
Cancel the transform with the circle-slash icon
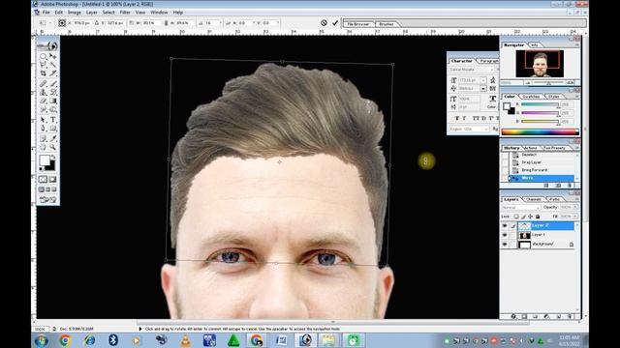pyautogui.click(x=324, y=23)
